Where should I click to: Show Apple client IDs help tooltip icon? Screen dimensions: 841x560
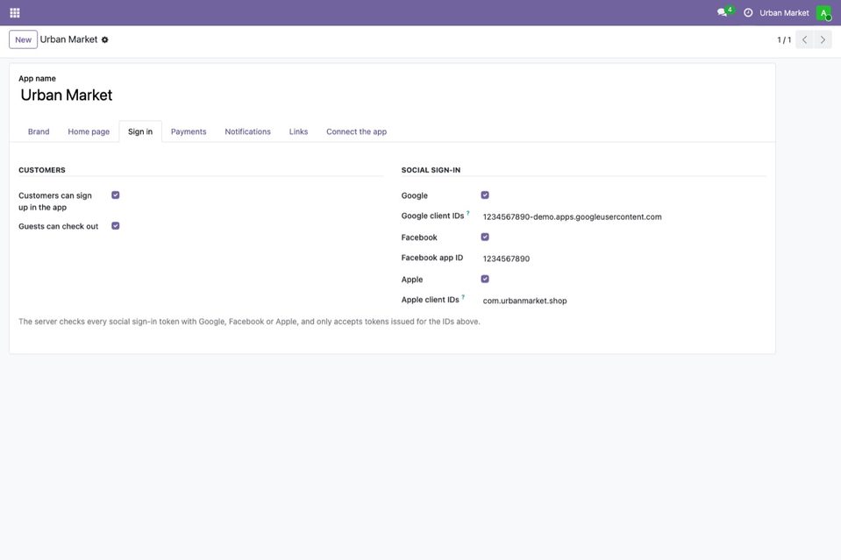[x=463, y=297]
